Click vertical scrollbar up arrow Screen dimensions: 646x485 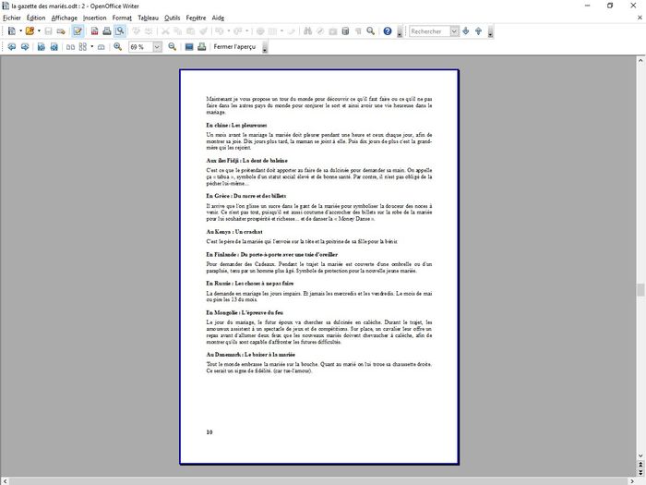pyautogui.click(x=640, y=61)
